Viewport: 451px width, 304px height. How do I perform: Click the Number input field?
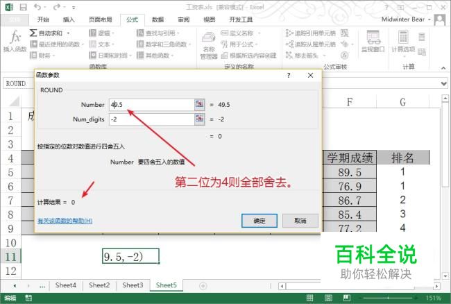[x=151, y=105]
